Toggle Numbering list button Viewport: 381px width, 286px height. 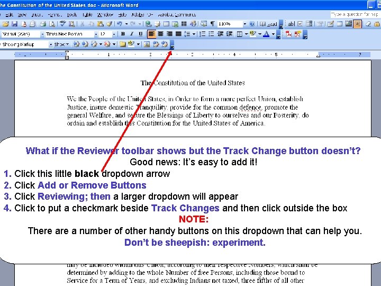202,34
